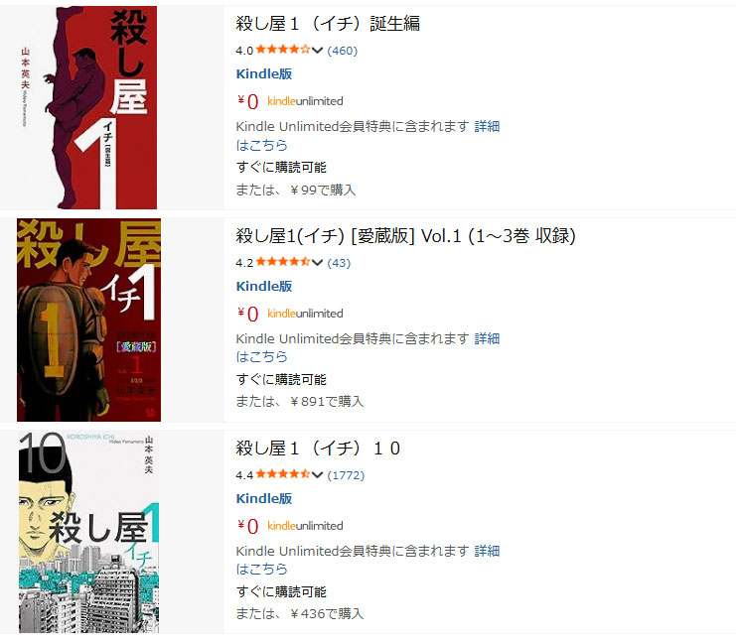Open the 愛蔵版 Vol.1 cover thumbnail
Image resolution: width=736 pixels, height=642 pixels.
click(88, 320)
